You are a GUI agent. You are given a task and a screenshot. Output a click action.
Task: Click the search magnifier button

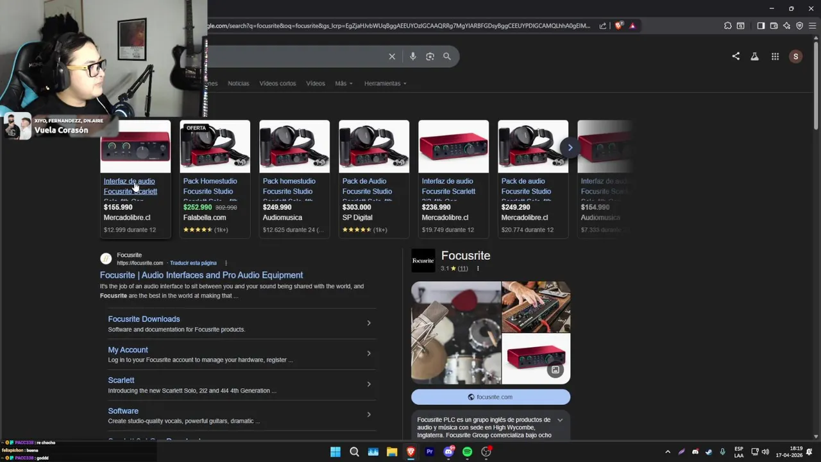click(x=447, y=56)
